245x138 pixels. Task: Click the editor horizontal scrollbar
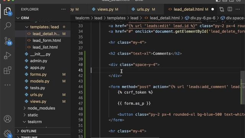tap(125, 137)
